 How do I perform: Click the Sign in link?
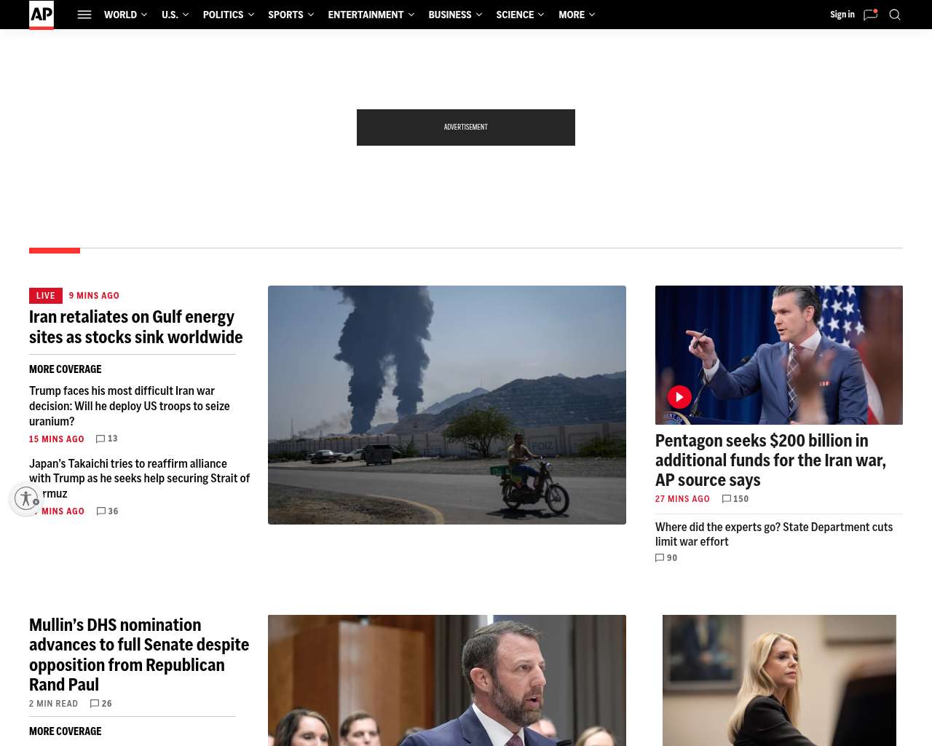coord(842,15)
